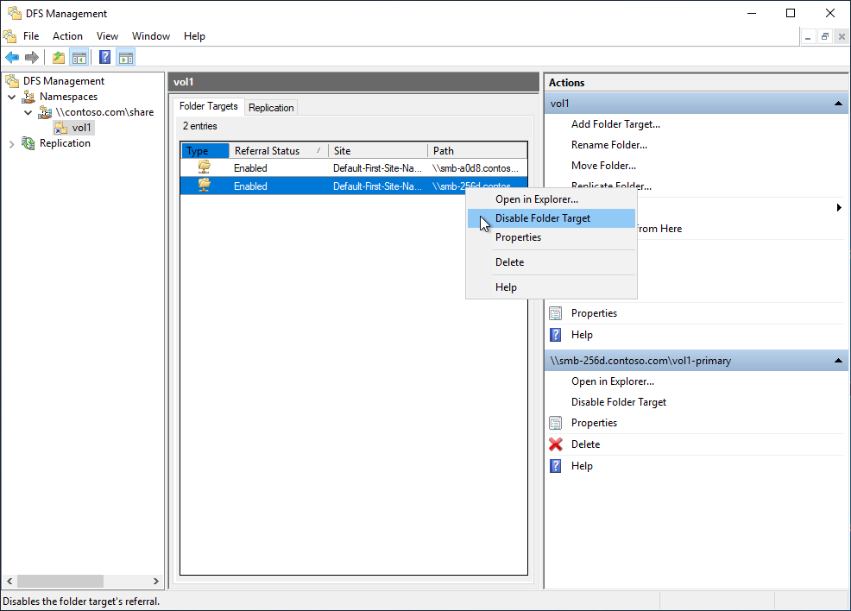Select the Folder Targets tab

click(x=208, y=106)
